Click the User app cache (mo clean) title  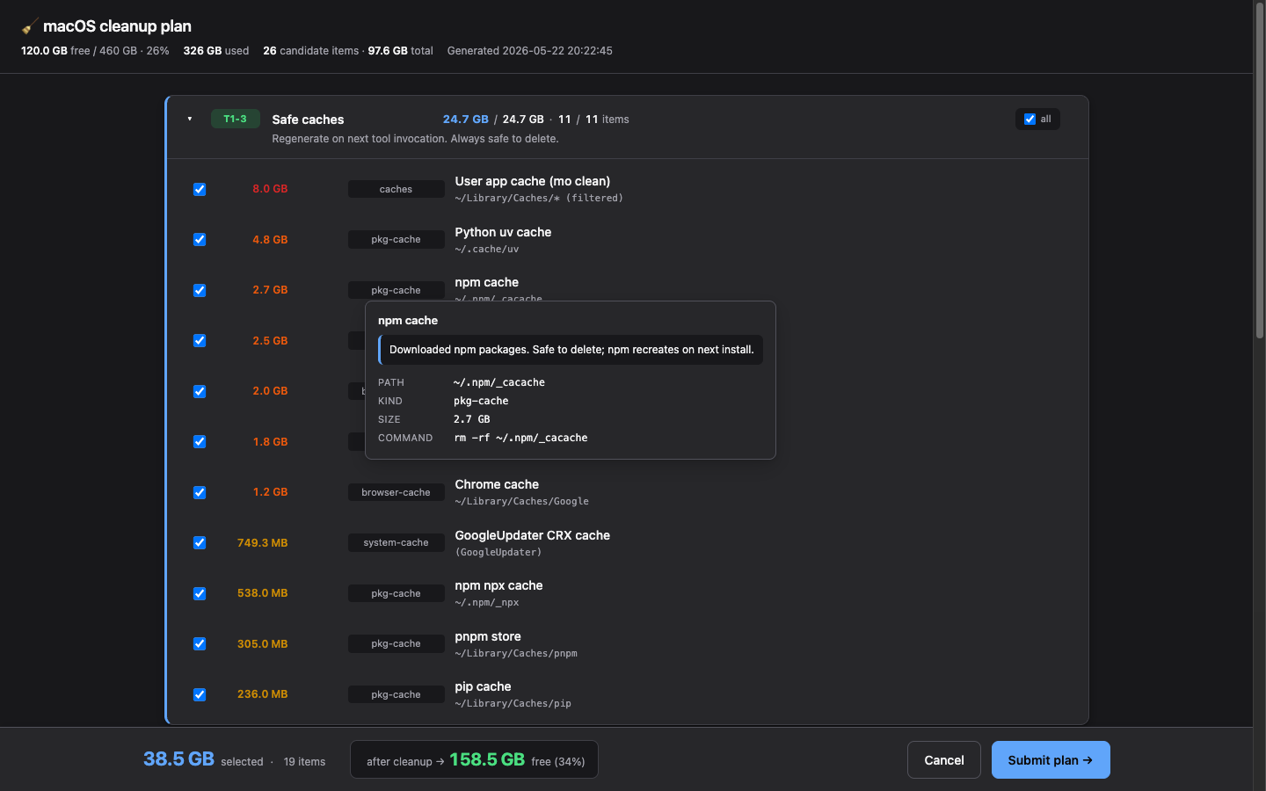click(x=532, y=181)
